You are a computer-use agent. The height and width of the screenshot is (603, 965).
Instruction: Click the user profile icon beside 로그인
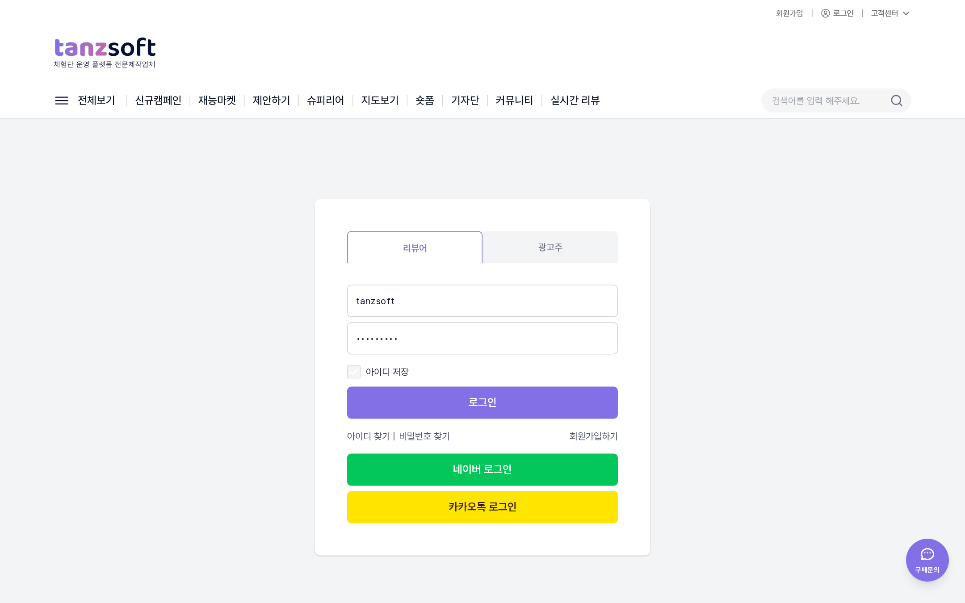click(826, 13)
